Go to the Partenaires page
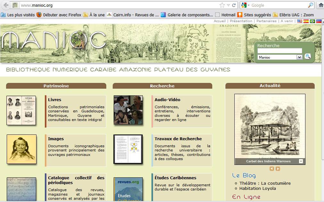The image size is (324, 202). pyautogui.click(x=266, y=21)
